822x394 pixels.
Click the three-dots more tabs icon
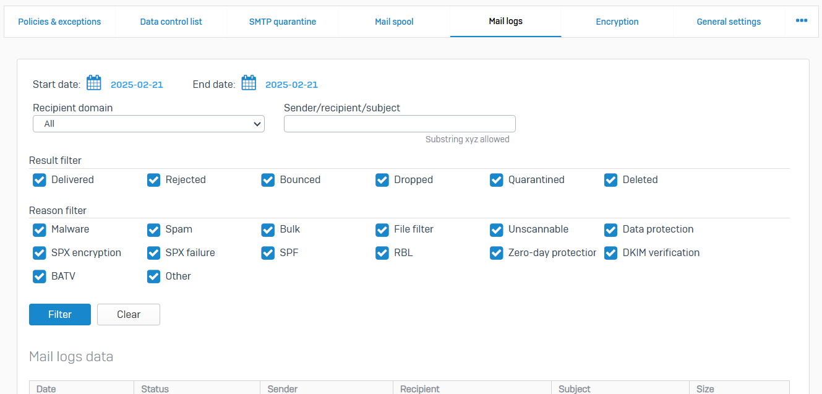pos(801,21)
